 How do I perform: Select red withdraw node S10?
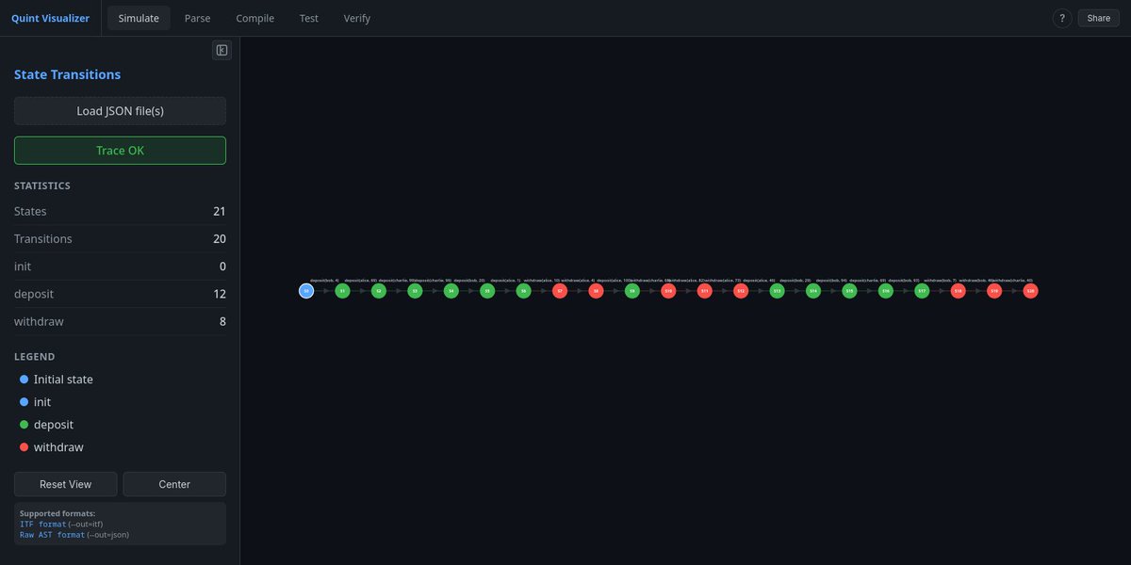[668, 291]
